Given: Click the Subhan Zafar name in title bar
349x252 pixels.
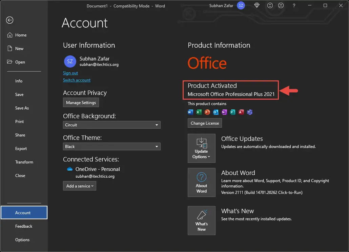Looking at the screenshot, I should 221,5.
